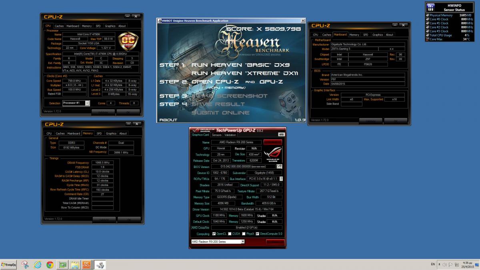Click the green graphics card taskbar icon

click(x=62, y=264)
